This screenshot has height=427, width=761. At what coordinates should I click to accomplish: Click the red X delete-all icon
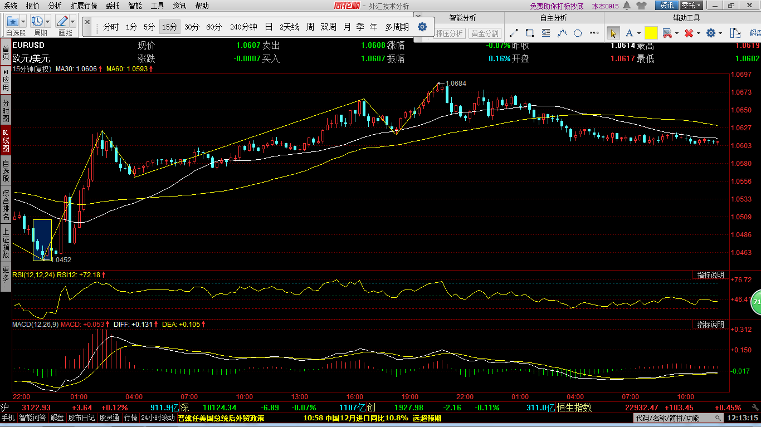click(689, 33)
